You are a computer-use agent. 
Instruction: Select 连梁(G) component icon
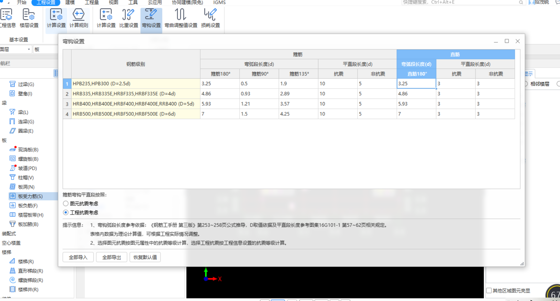click(x=12, y=121)
